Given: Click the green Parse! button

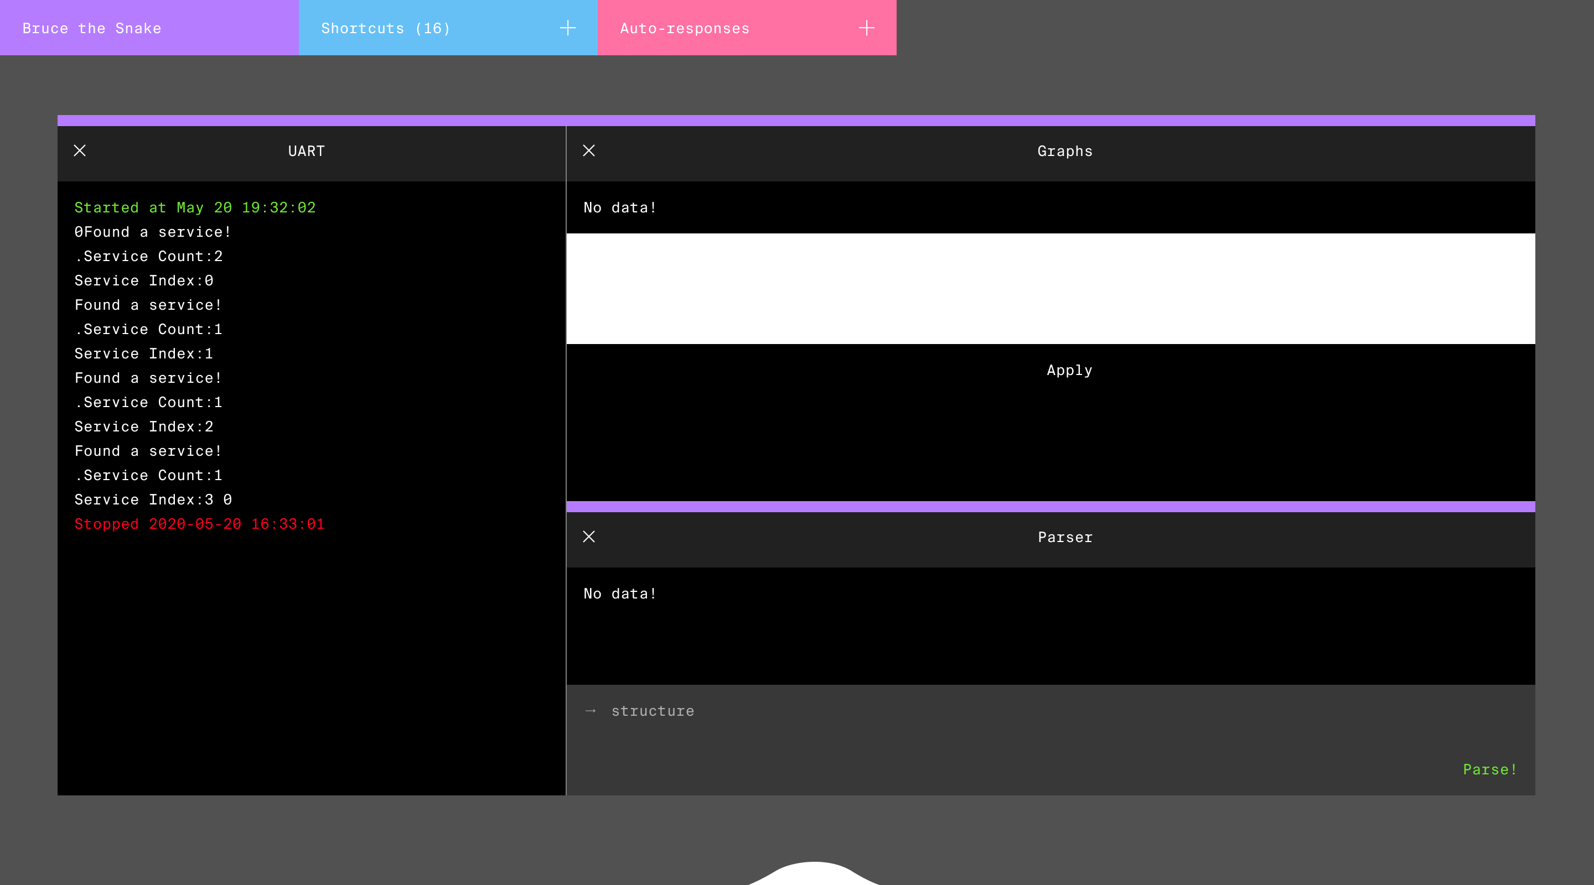Looking at the screenshot, I should click(x=1489, y=769).
